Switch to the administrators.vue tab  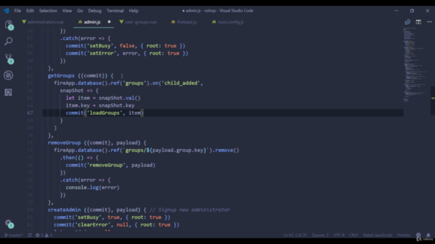pyautogui.click(x=43, y=22)
